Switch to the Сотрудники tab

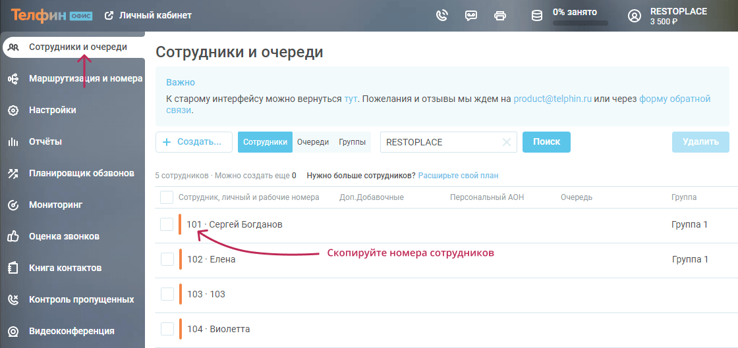[265, 142]
